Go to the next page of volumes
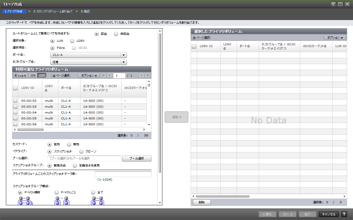This screenshot has height=220, width=353. pyautogui.click(x=141, y=75)
